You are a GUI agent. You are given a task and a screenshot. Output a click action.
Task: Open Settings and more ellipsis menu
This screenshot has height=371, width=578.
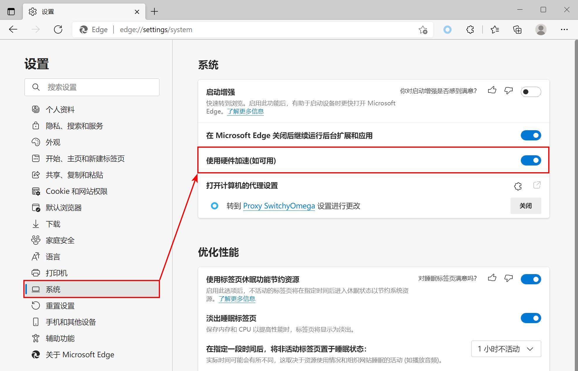564,29
